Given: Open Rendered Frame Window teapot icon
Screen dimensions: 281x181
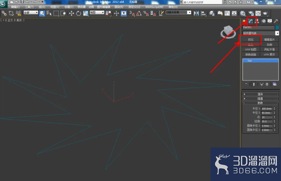Looking at the screenshot, I should click(258, 13).
